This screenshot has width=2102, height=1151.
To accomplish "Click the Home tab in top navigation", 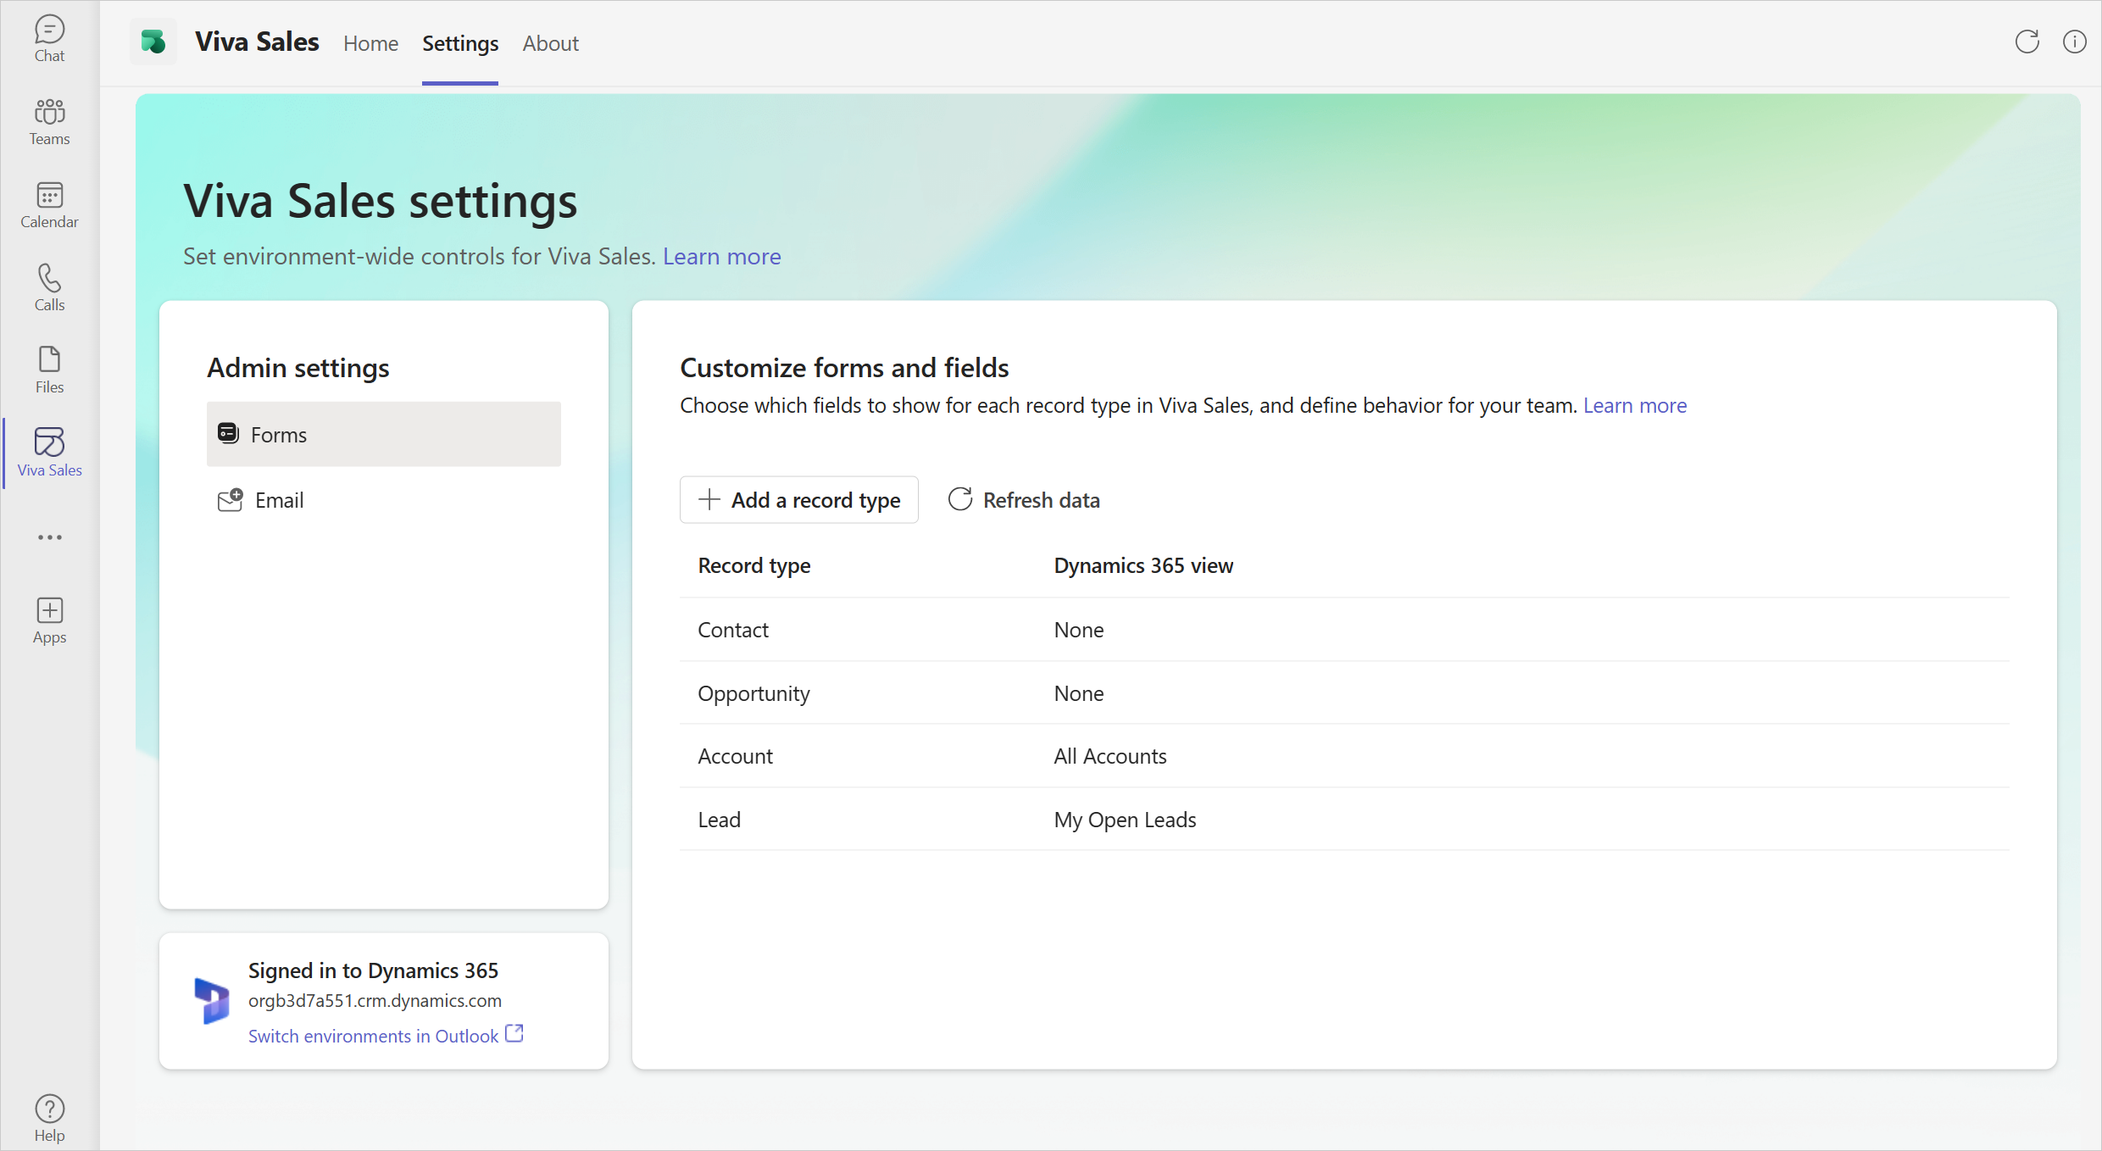I will pos(370,42).
